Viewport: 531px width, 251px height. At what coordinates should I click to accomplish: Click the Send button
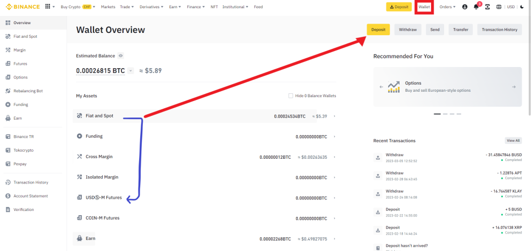(435, 30)
